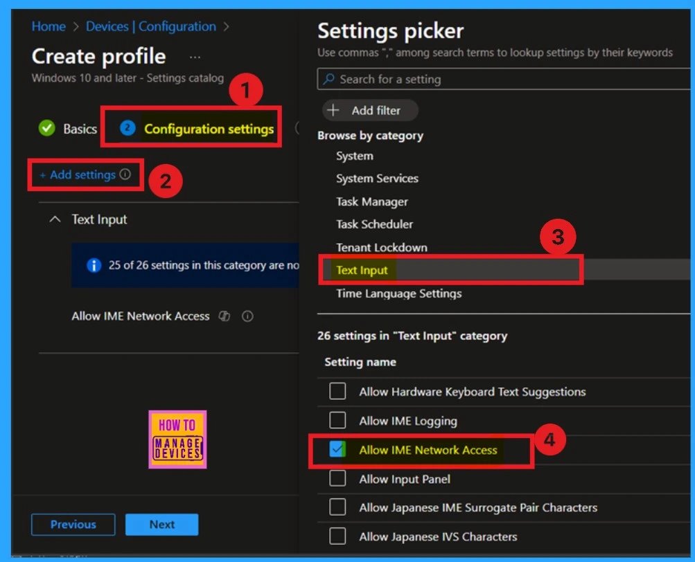Open info icon next to Add settings
This screenshot has height=562, width=695.
125,174
